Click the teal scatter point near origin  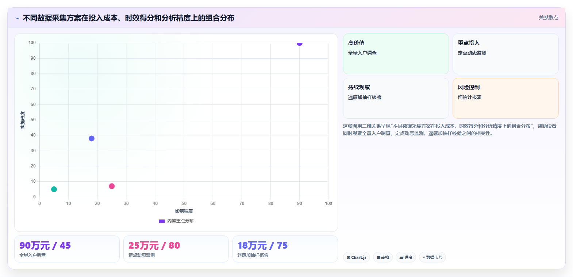(54, 189)
